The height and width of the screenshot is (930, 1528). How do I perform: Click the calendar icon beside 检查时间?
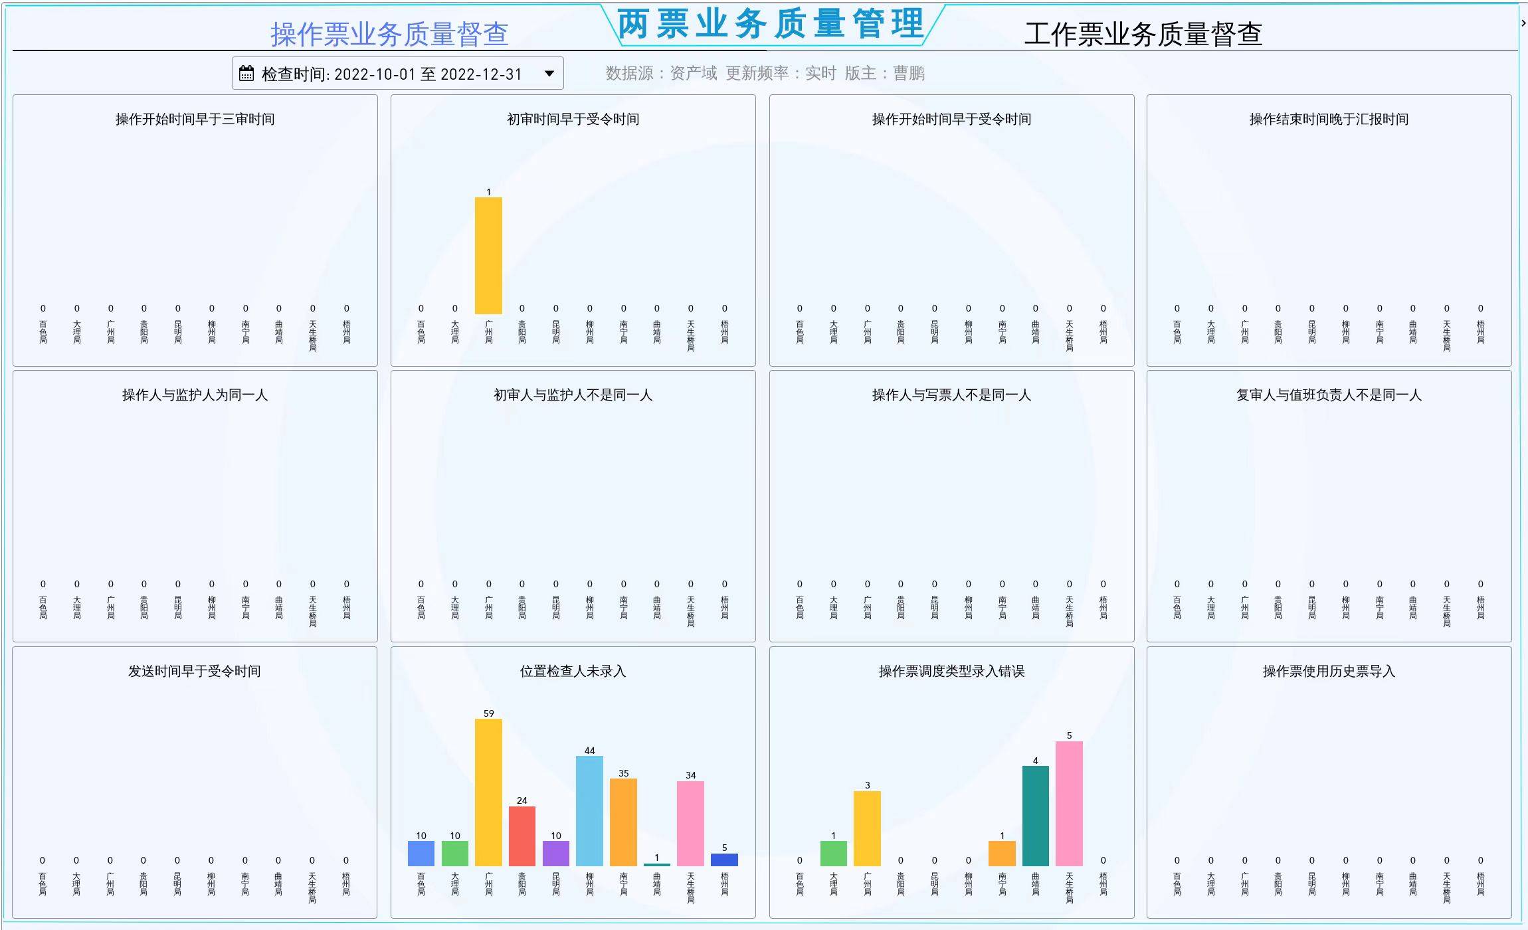click(x=246, y=73)
